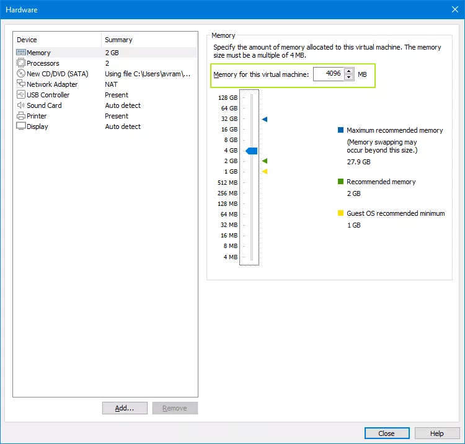Click the 'Using file C:\Users\avram\...' summary
Image resolution: width=465 pixels, height=444 pixels.
(148, 74)
